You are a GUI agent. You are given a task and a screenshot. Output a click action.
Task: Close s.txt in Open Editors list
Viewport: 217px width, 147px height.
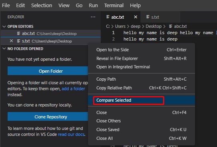click(x=11, y=41)
